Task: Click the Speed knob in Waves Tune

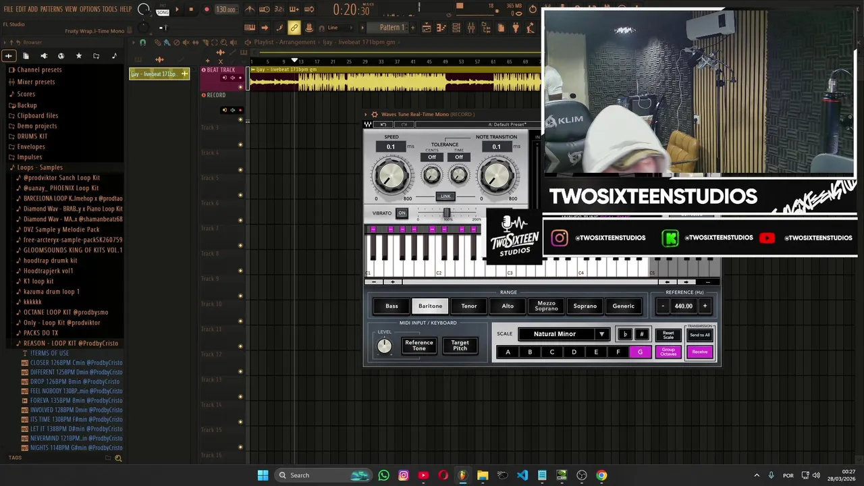Action: pos(391,176)
